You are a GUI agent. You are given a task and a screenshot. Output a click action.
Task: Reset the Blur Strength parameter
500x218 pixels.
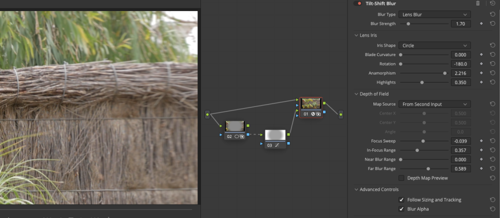point(492,23)
